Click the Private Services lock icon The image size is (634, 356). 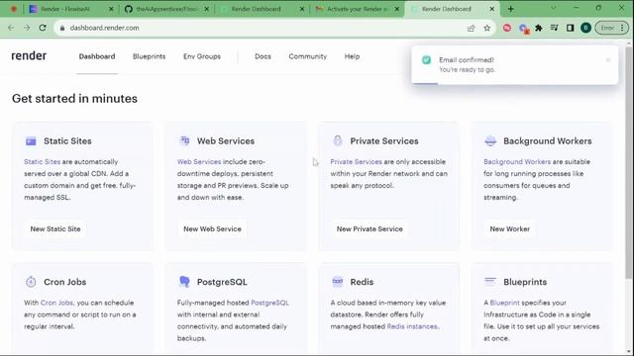click(x=338, y=140)
